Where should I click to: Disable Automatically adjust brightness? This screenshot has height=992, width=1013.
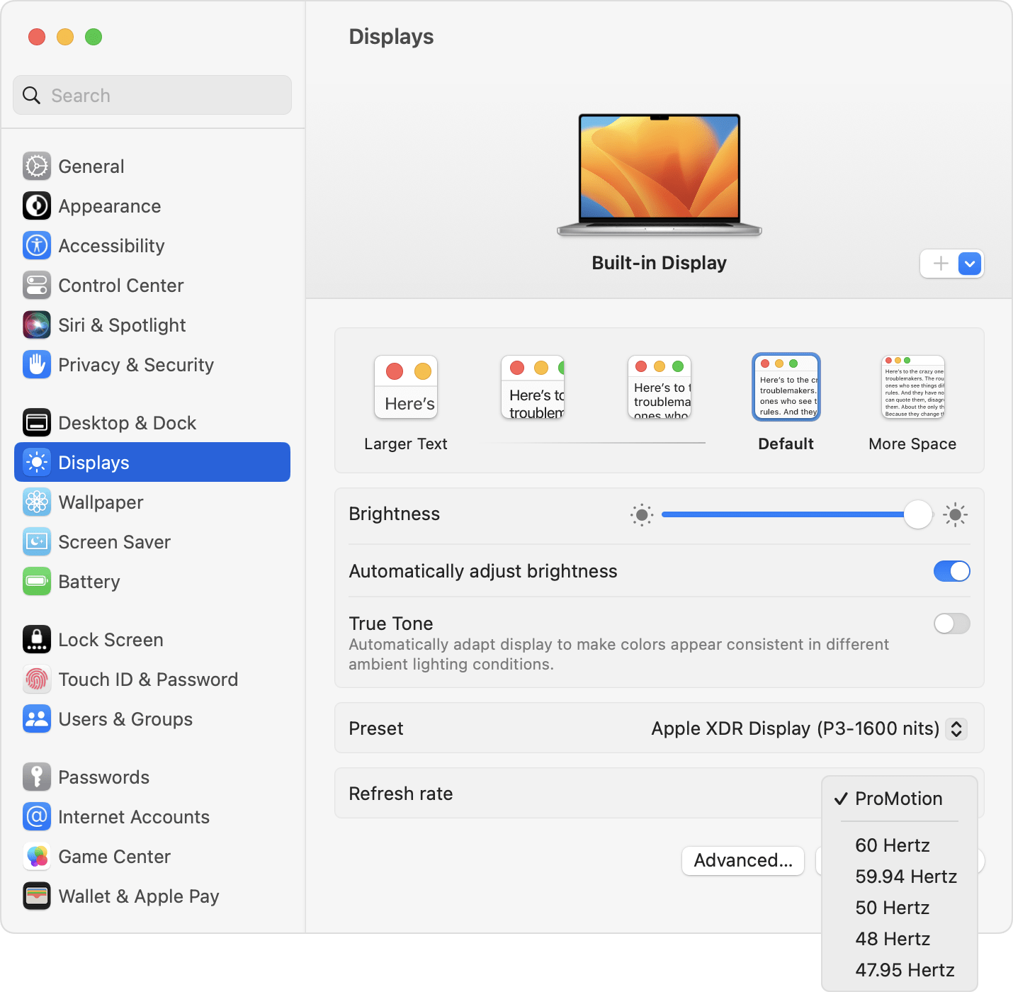pyautogui.click(x=952, y=571)
